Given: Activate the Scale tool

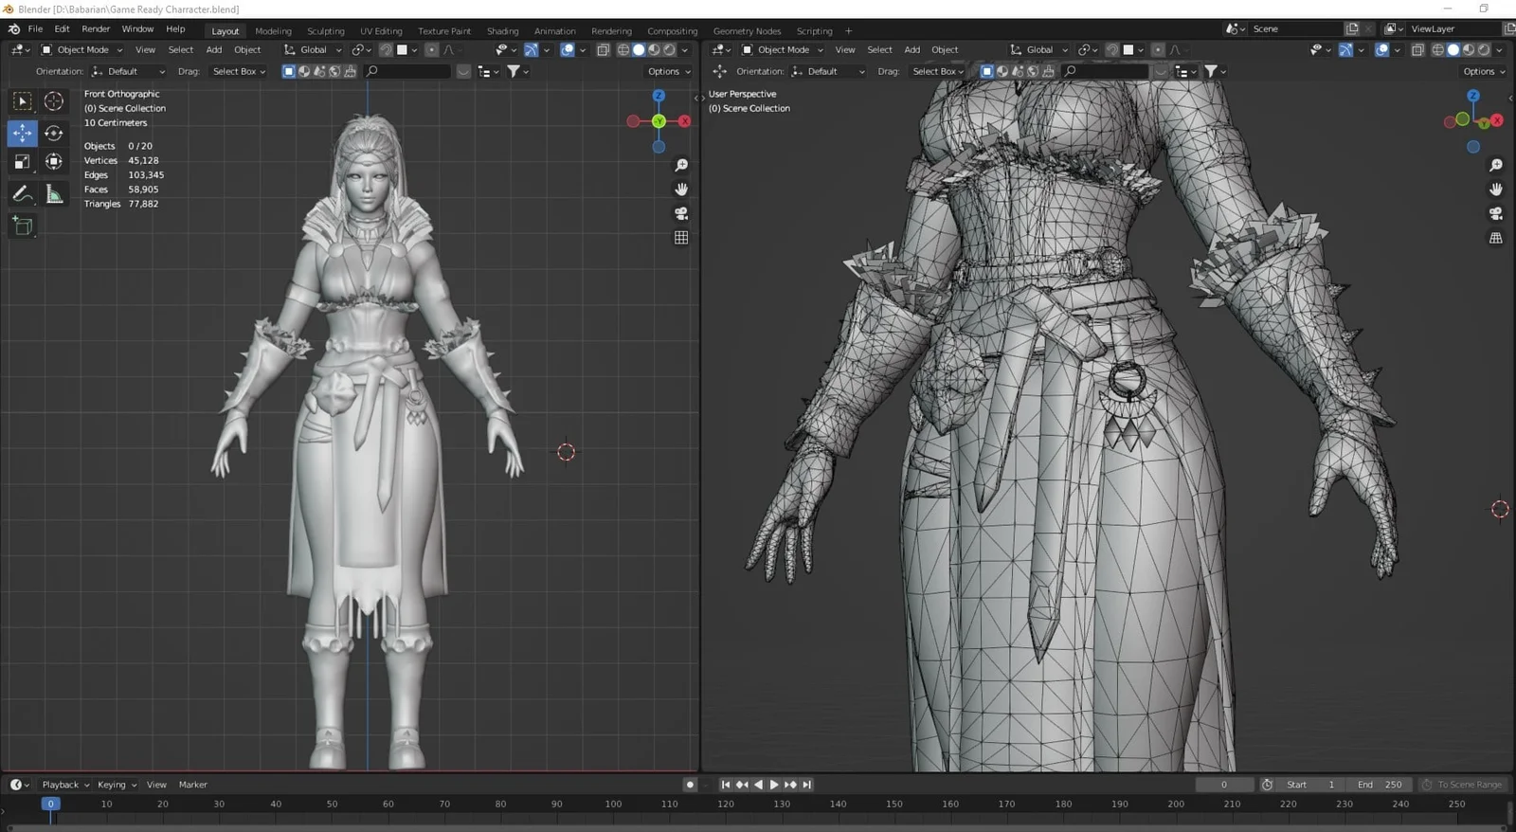Looking at the screenshot, I should point(23,162).
